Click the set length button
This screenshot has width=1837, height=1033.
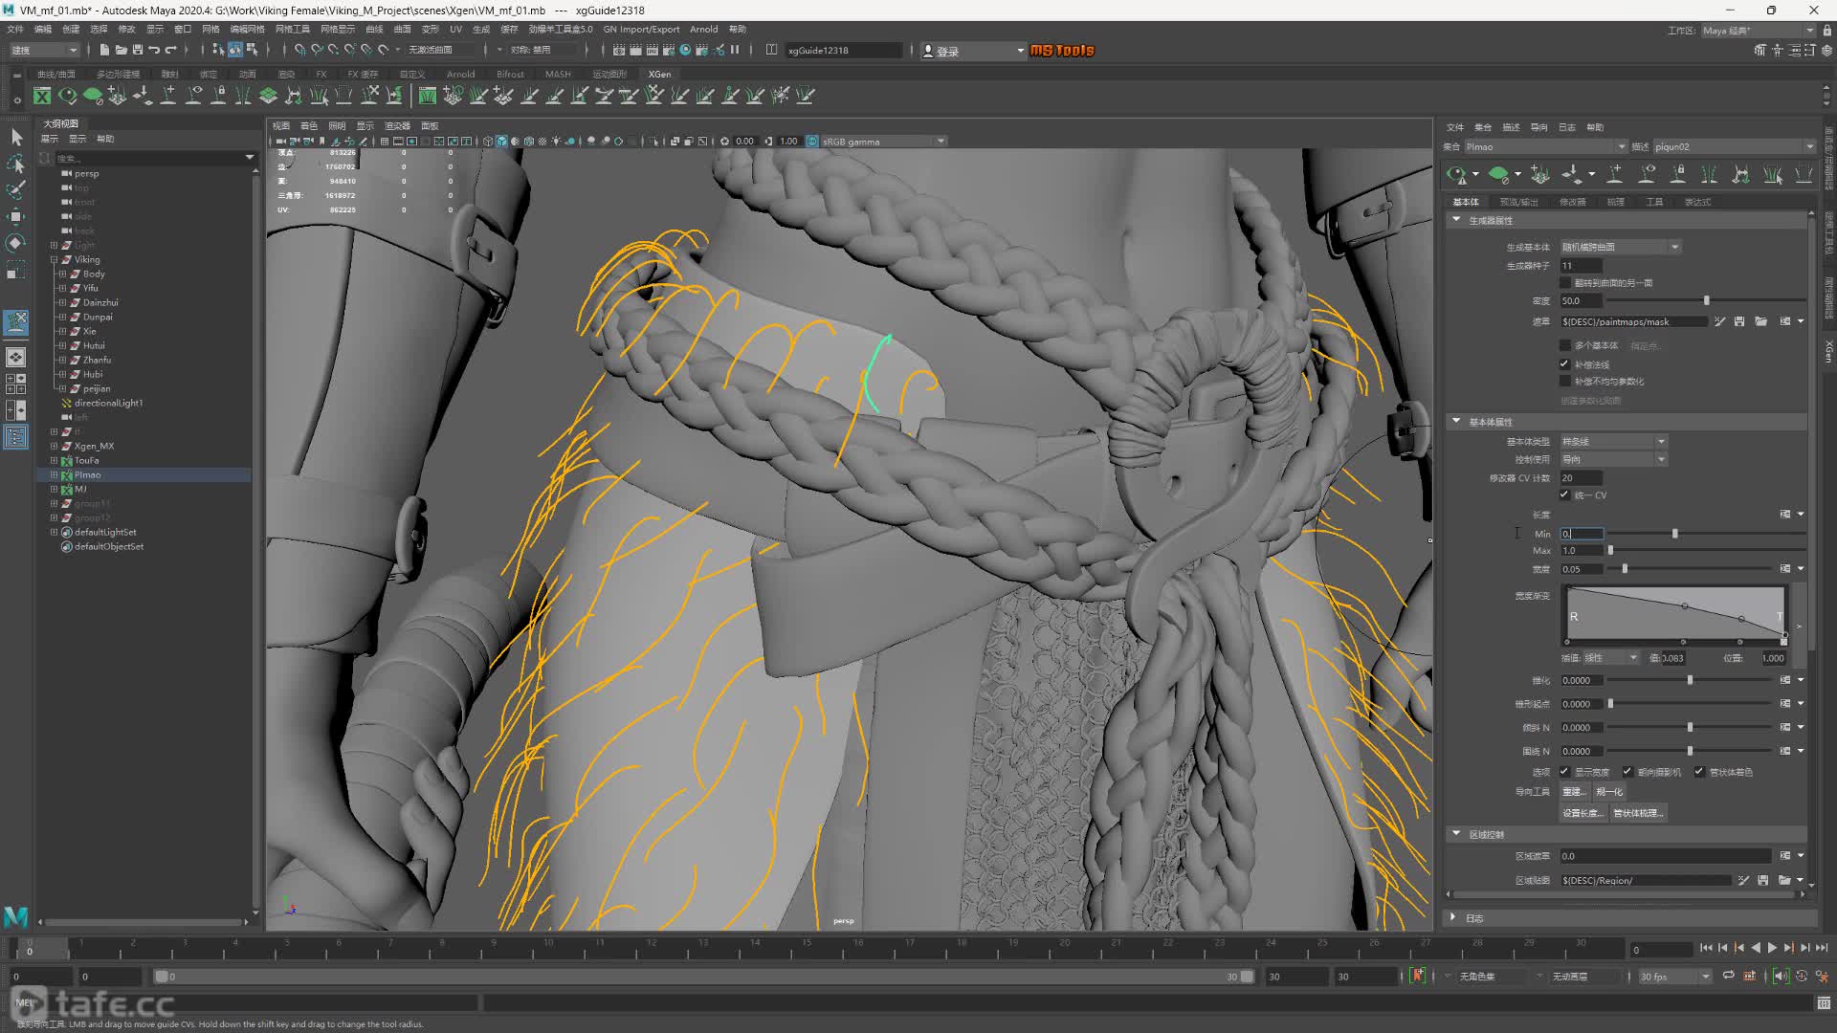pos(1582,813)
